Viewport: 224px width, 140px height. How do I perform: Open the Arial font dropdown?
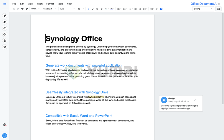[x=67, y=9]
